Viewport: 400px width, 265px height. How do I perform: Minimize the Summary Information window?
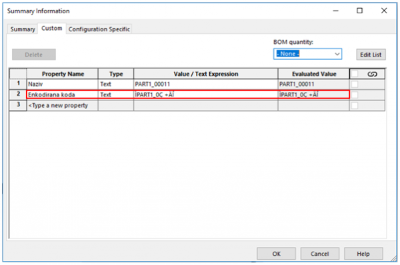[x=336, y=11]
